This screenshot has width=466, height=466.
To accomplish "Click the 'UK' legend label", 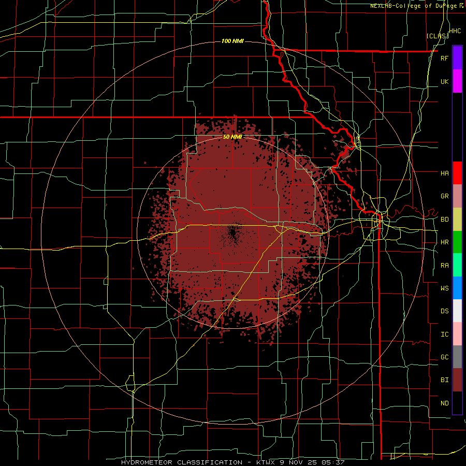I will coord(445,81).
